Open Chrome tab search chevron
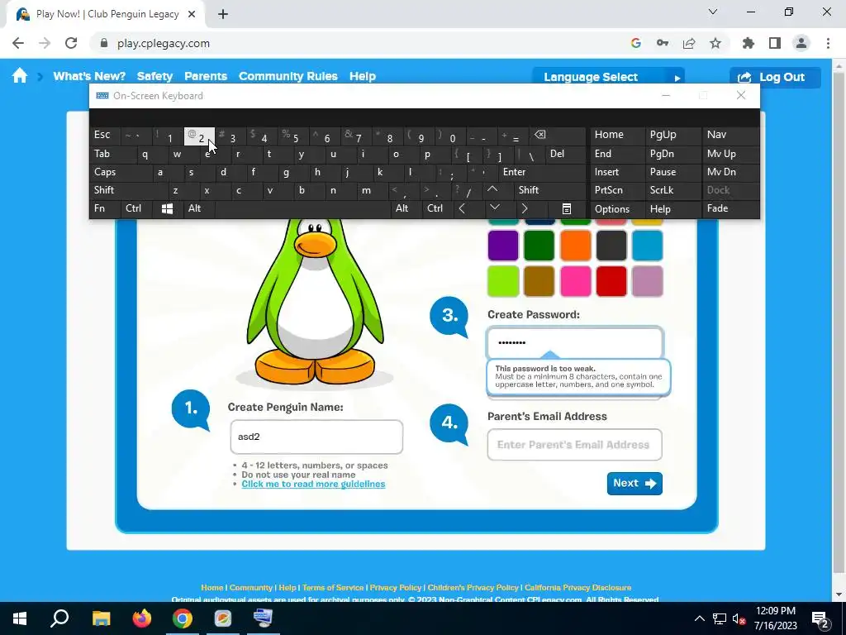846x635 pixels. (x=713, y=12)
